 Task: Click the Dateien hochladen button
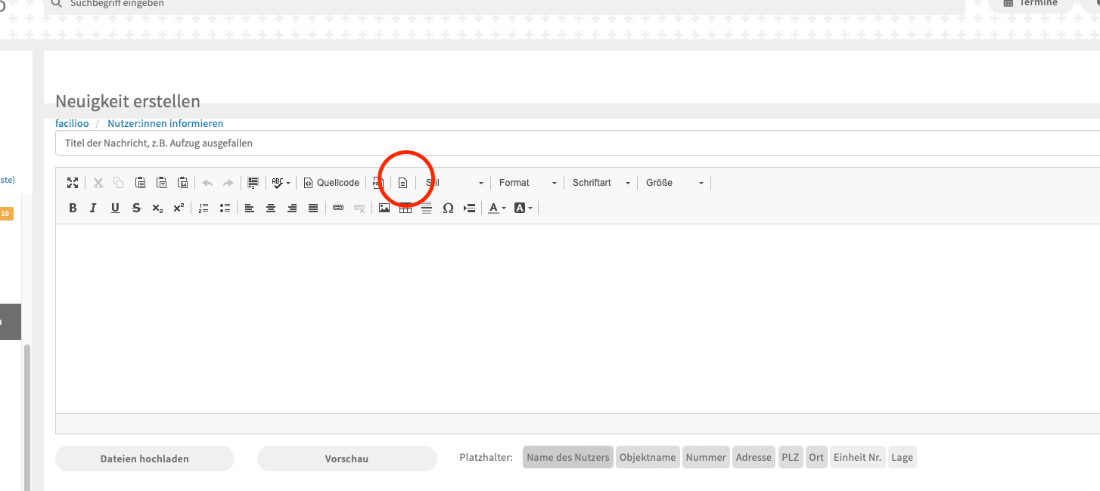[x=144, y=459]
